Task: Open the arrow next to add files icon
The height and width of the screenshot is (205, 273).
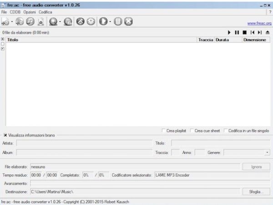Action: click(12, 22)
